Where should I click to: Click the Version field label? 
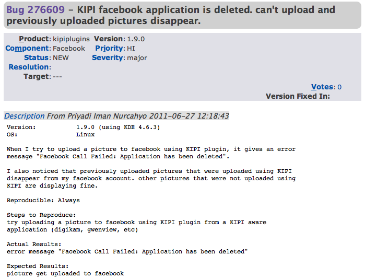click(108, 39)
